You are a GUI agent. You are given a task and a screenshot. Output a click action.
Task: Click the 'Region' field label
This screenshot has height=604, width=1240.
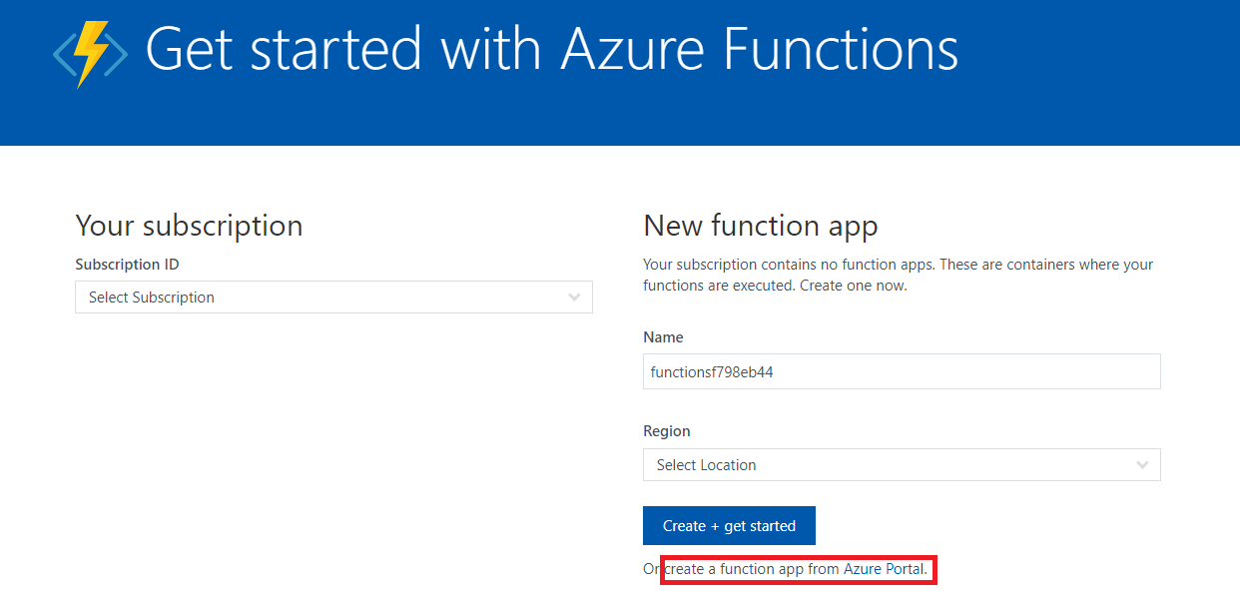click(666, 431)
